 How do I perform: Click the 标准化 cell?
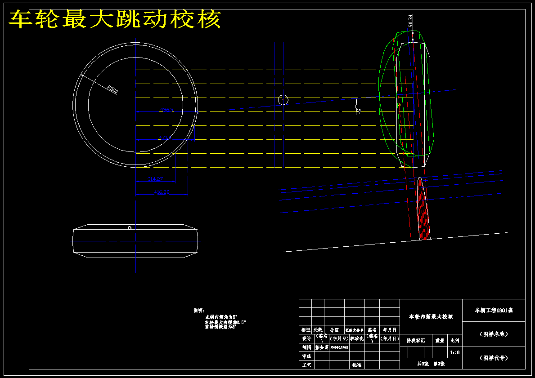pyautogui.click(x=357, y=339)
